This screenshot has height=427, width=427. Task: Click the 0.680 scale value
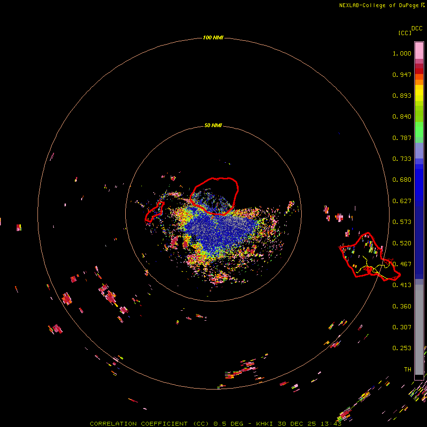(402, 180)
